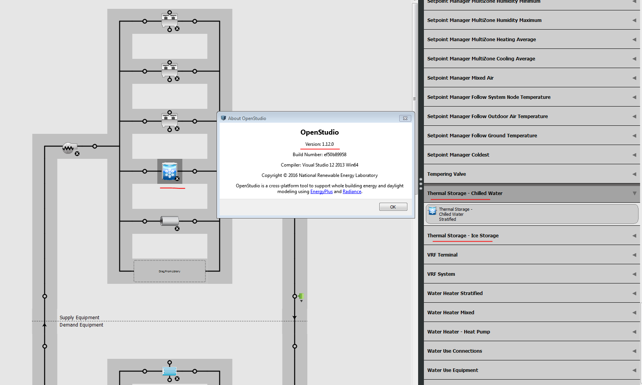
Task: Open the Radiance link
Action: click(352, 192)
